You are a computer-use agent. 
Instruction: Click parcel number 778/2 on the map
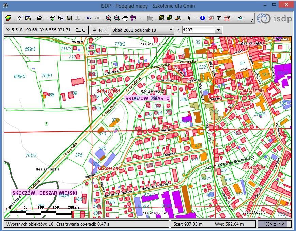pyautogui.click(x=120, y=44)
